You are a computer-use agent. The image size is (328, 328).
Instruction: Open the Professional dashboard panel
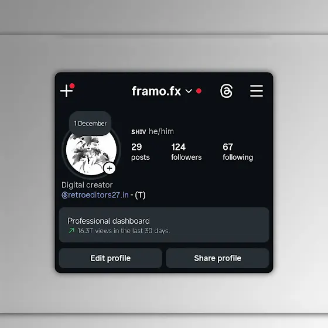(164, 225)
